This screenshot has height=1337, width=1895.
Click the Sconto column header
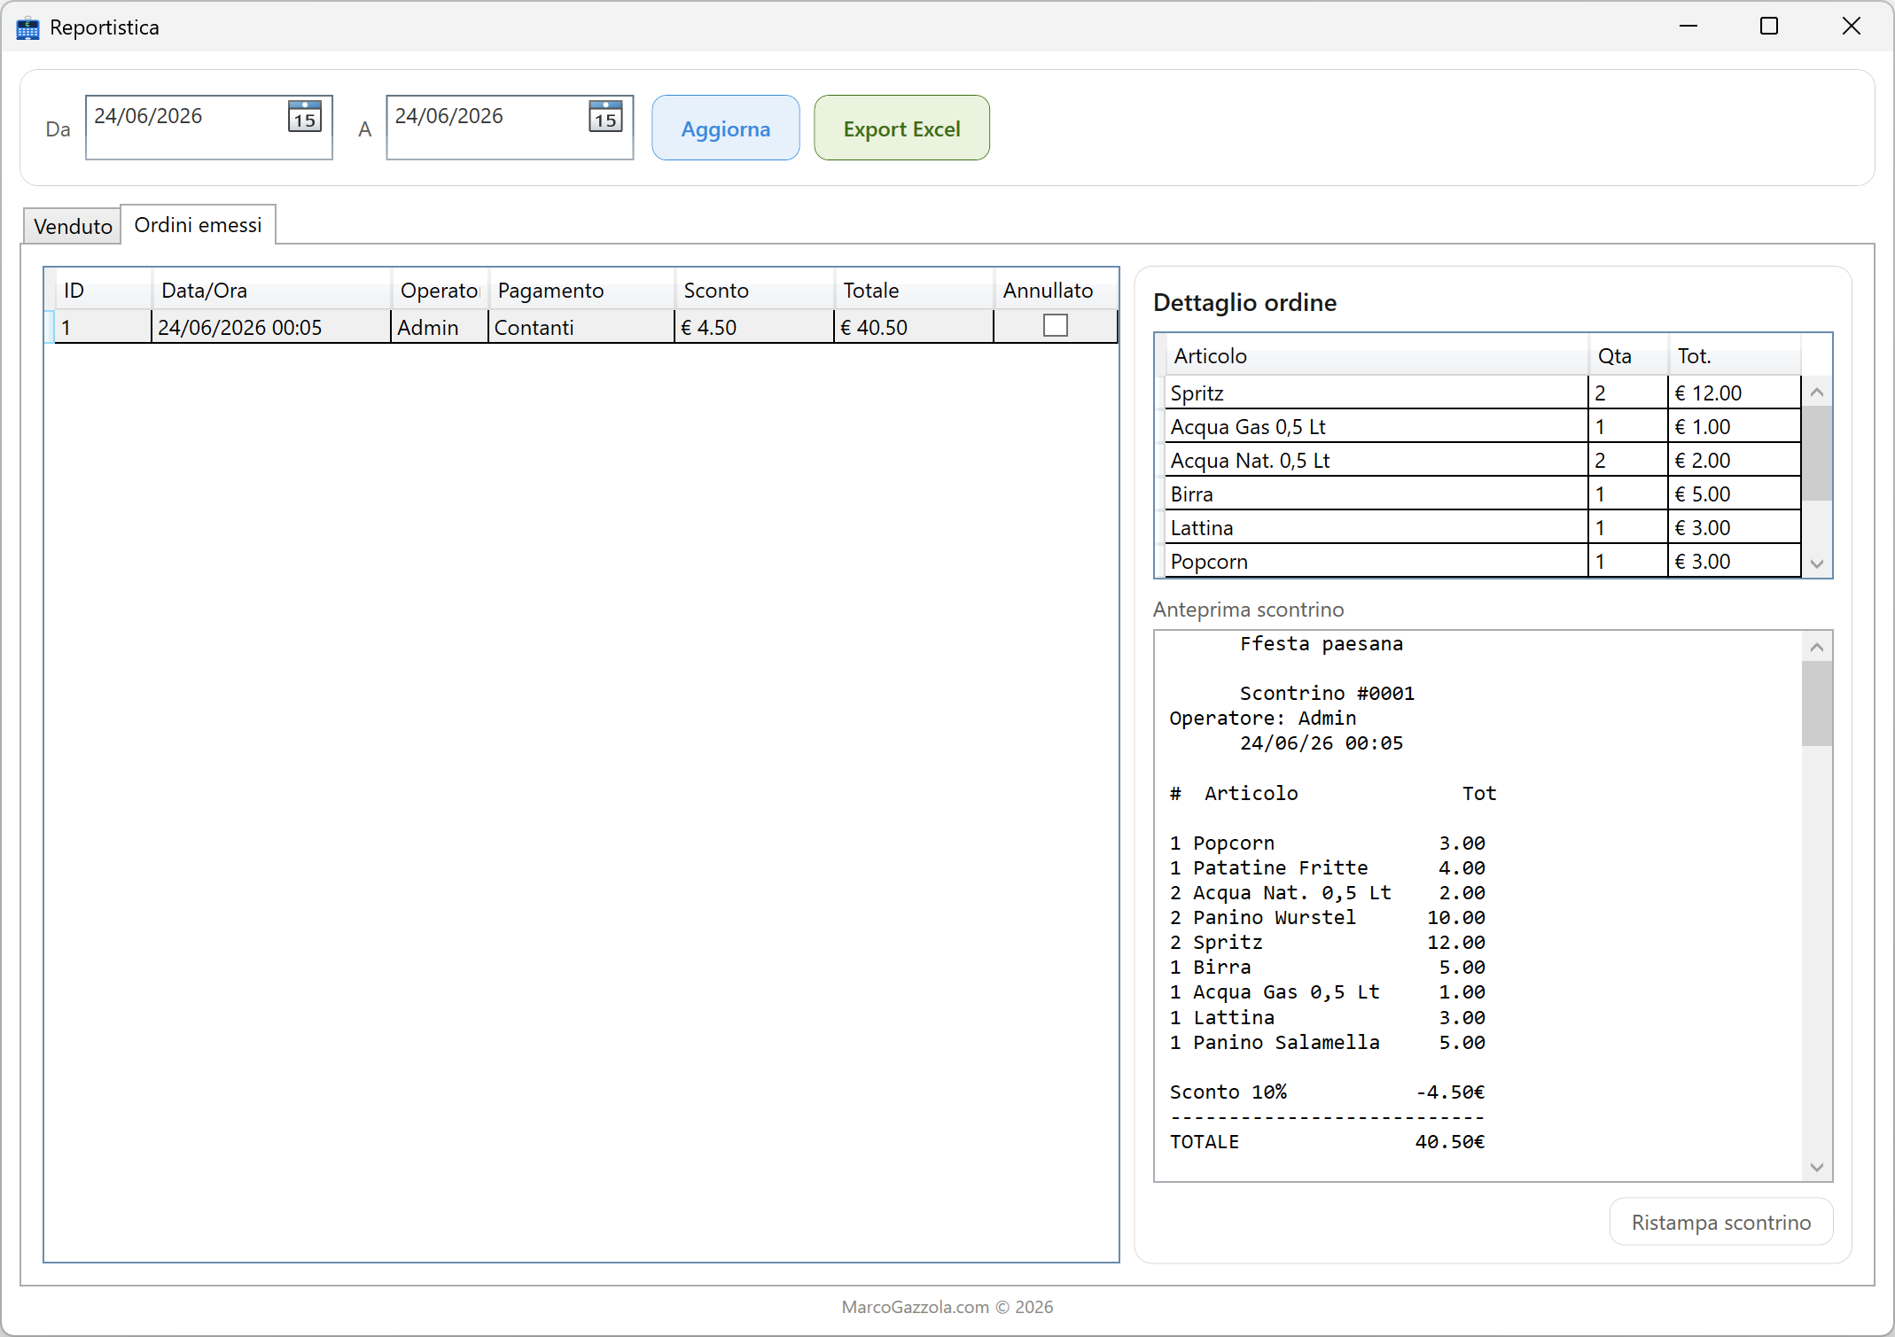(754, 290)
